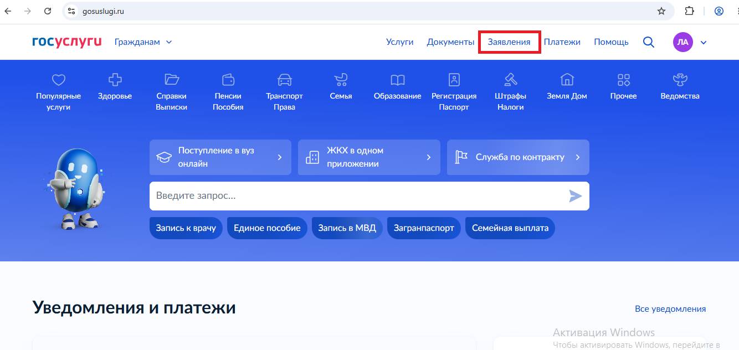Image resolution: width=739 pixels, height=350 pixels.
Task: Click the Запись в МВД chip
Action: point(347,228)
